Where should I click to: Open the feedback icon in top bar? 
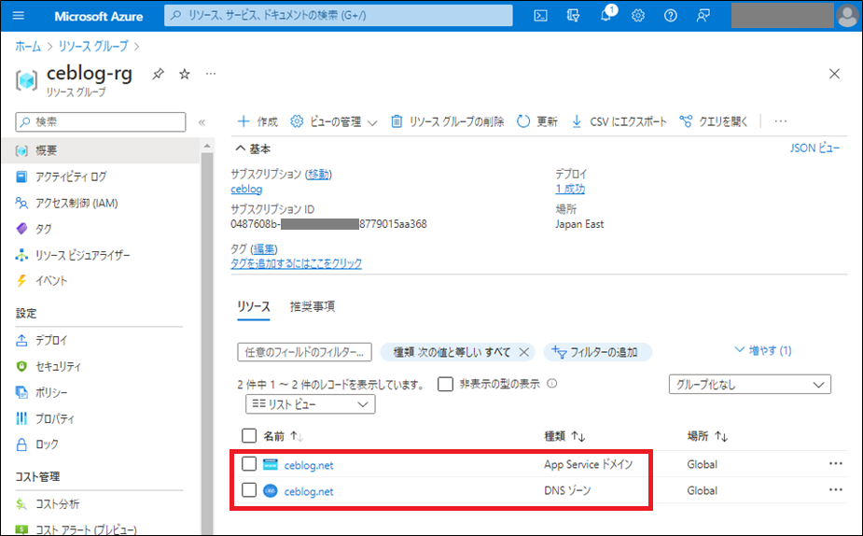coord(703,16)
